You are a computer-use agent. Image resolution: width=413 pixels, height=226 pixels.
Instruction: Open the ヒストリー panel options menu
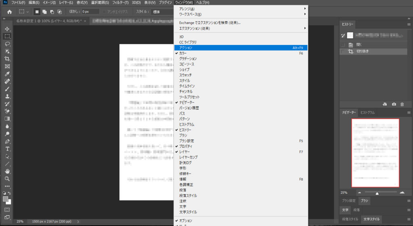click(x=409, y=25)
